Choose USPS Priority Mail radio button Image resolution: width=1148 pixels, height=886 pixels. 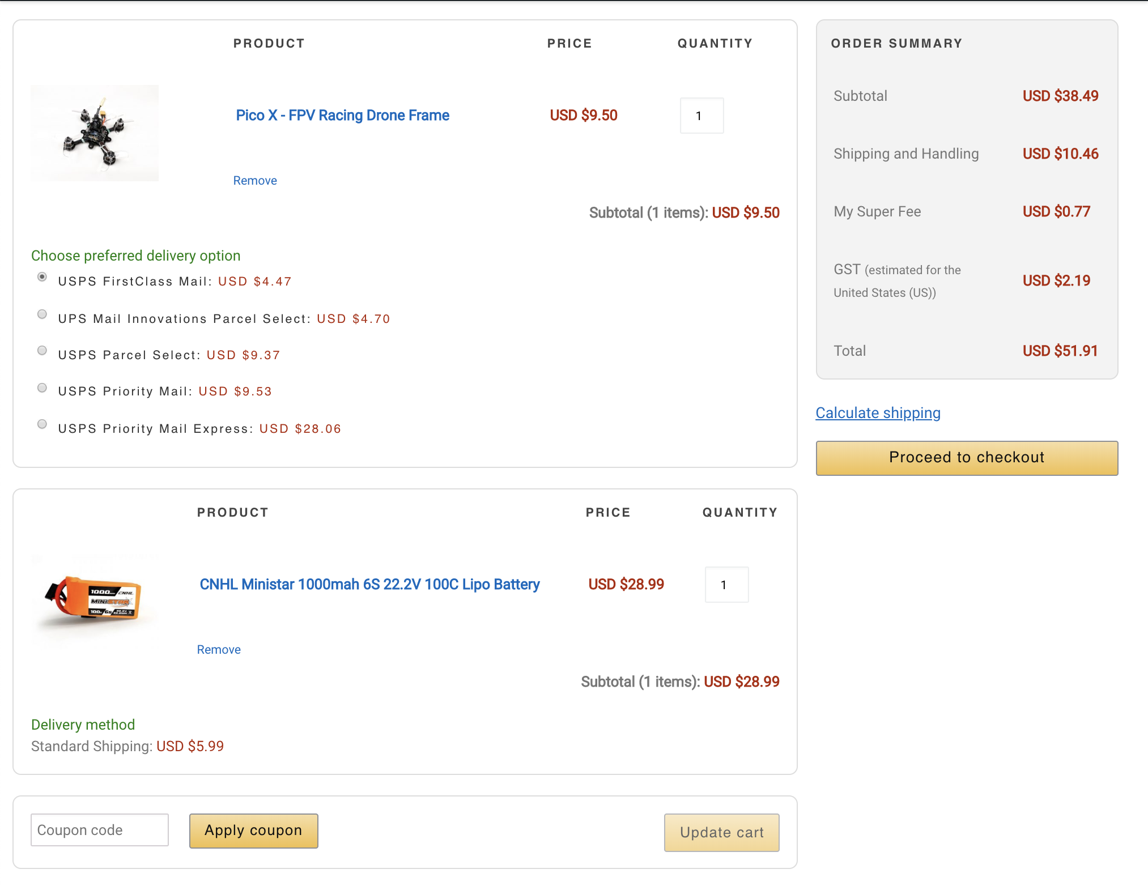tap(42, 388)
